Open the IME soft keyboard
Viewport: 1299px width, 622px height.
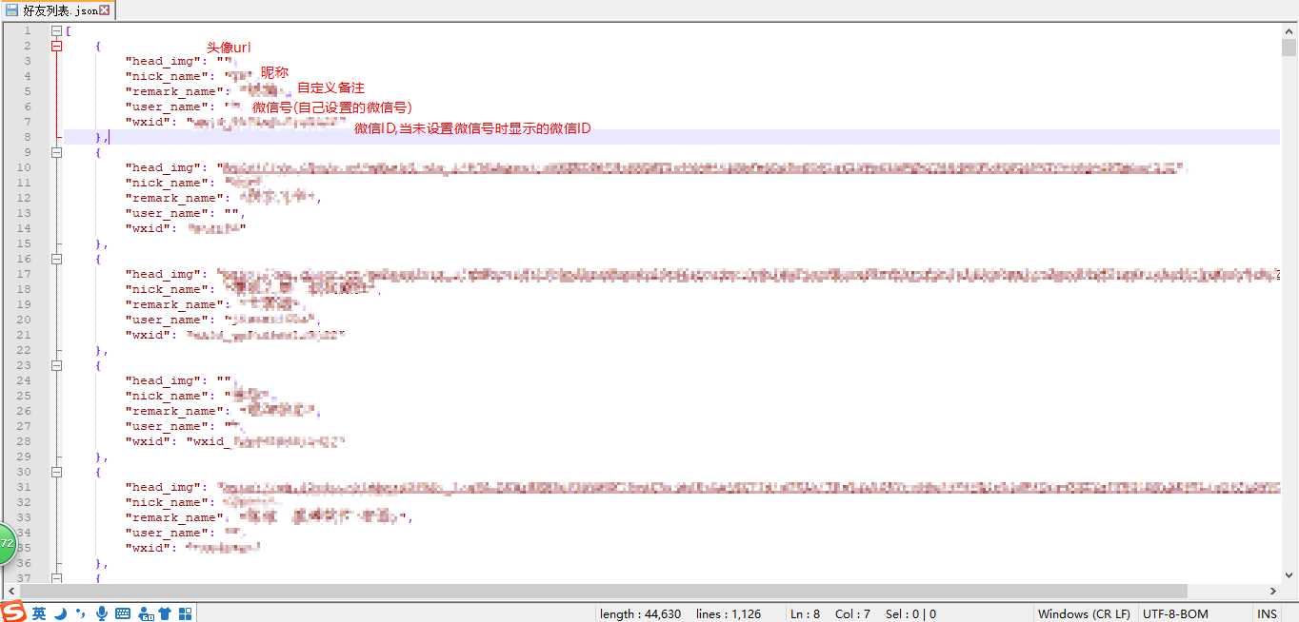coord(123,613)
